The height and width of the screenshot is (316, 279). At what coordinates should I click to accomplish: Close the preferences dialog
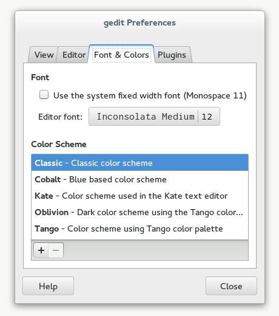231,286
